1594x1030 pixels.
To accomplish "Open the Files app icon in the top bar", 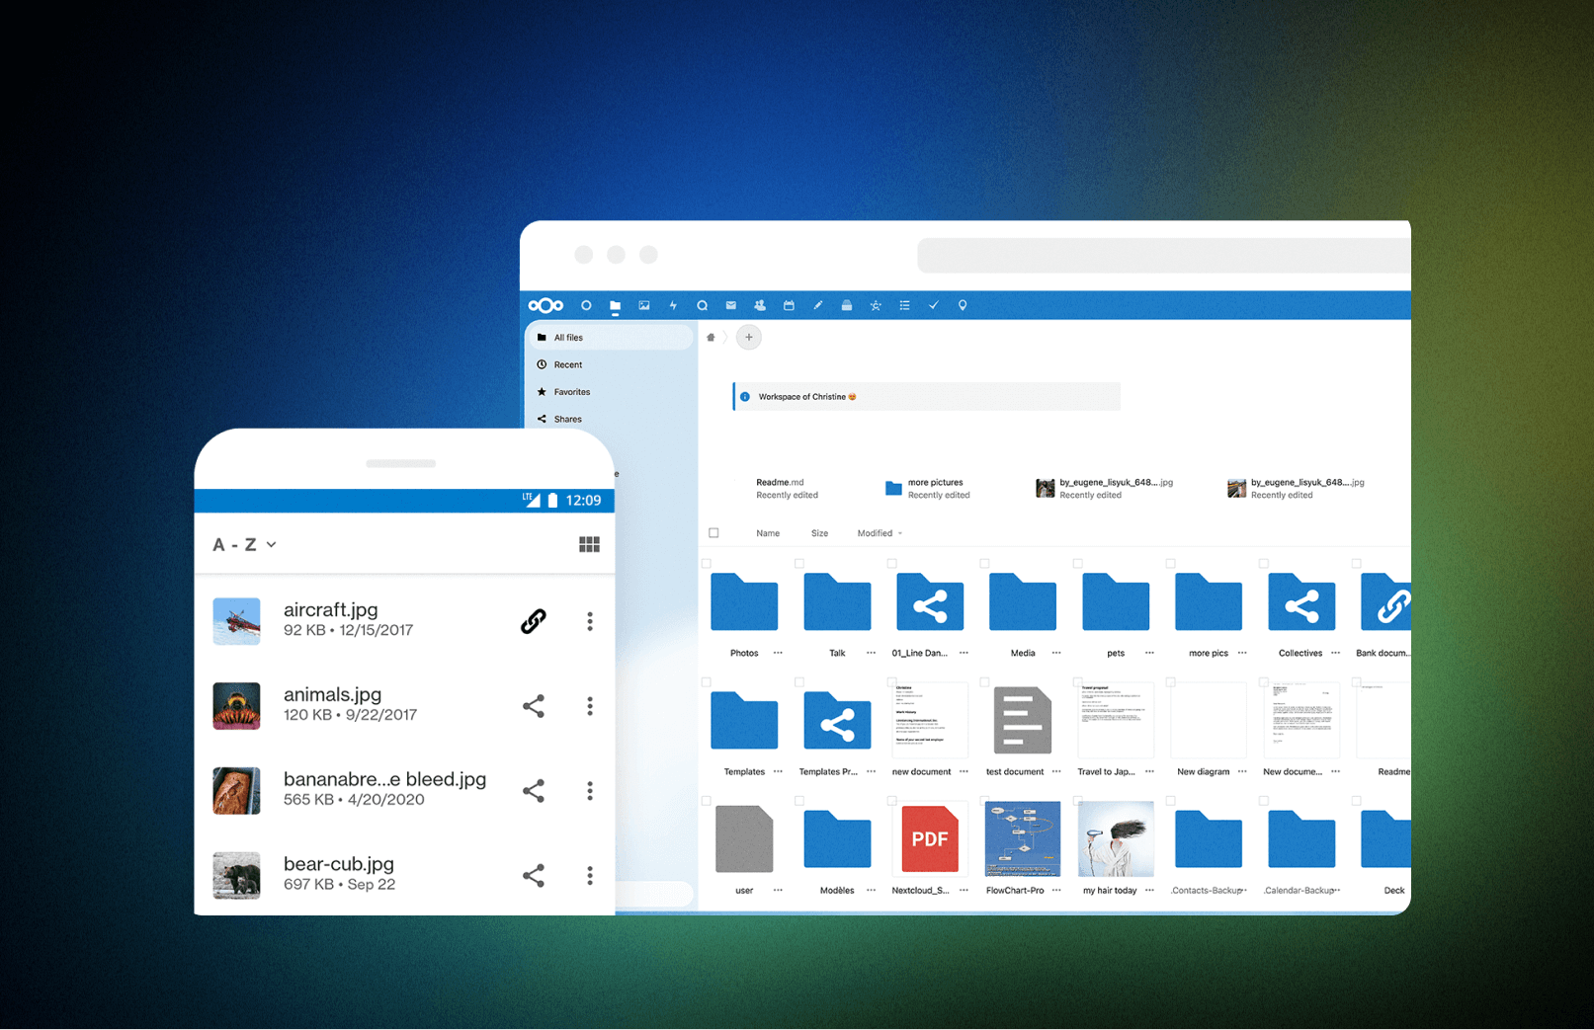I will coord(615,306).
